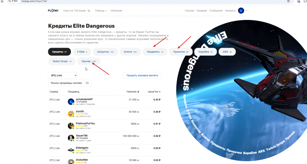Open the Ключи tab
The height and width of the screenshot is (164, 307).
[x=130, y=52]
